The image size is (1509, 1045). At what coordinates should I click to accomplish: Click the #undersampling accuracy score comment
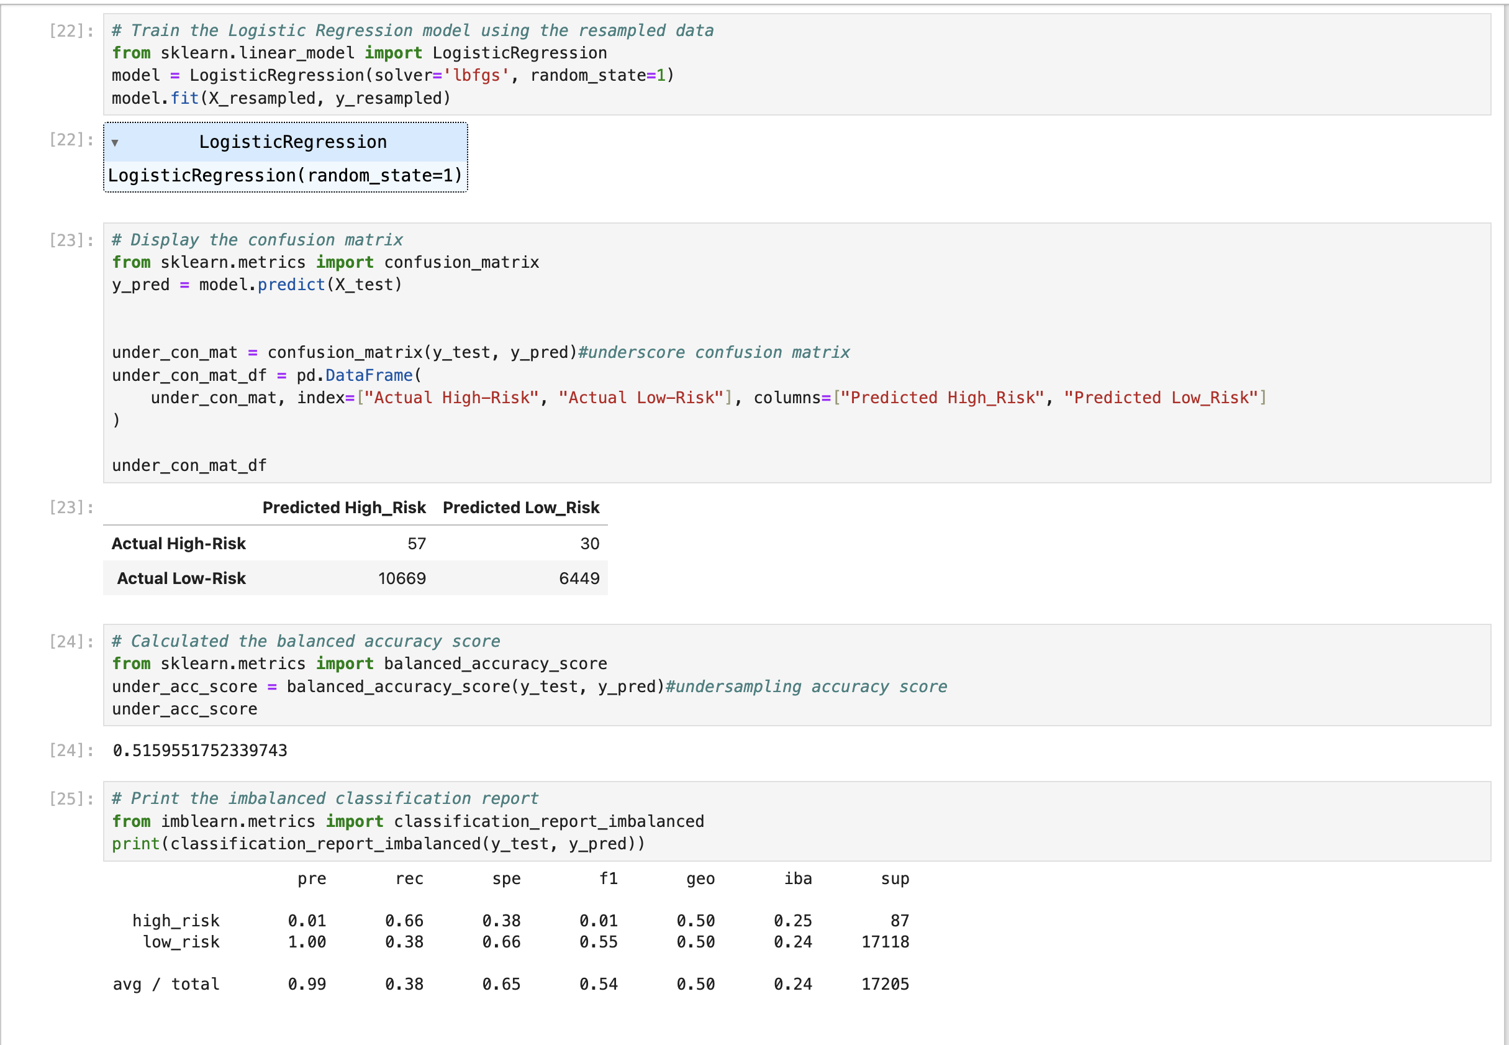pyautogui.click(x=806, y=687)
